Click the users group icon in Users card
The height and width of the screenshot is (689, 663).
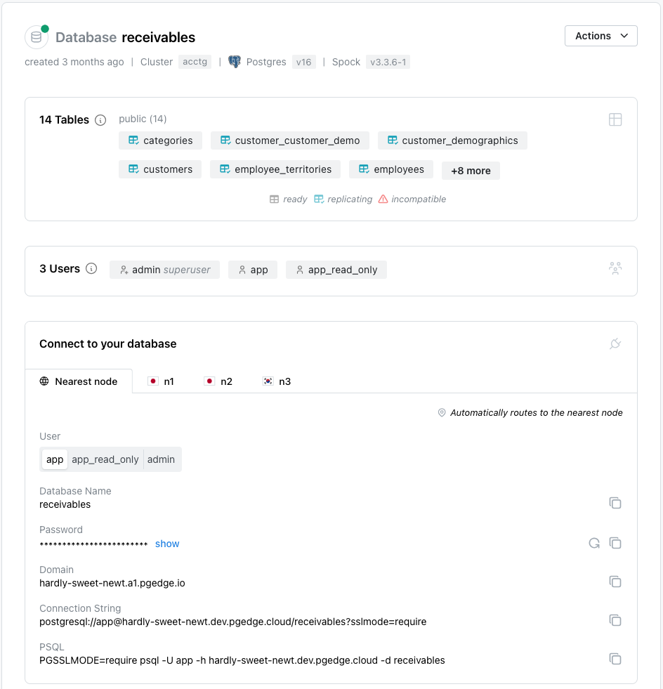tap(615, 268)
